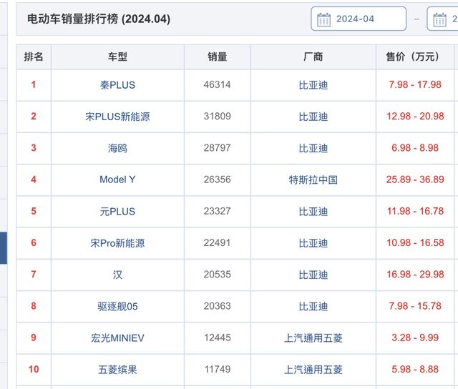Open the 宋PLUS新能源 model link
The image size is (458, 389).
pos(117,117)
